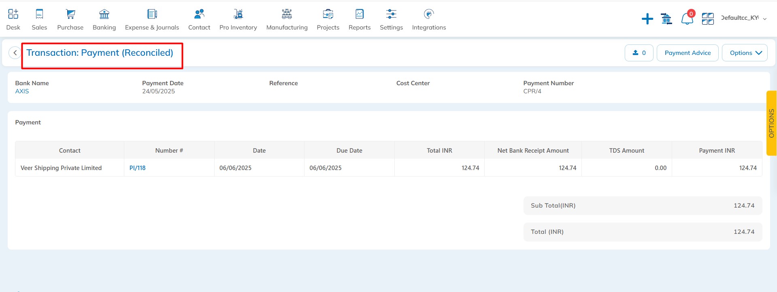Open the Desk module icon
Screen dimensions: 777x292
(x=13, y=14)
